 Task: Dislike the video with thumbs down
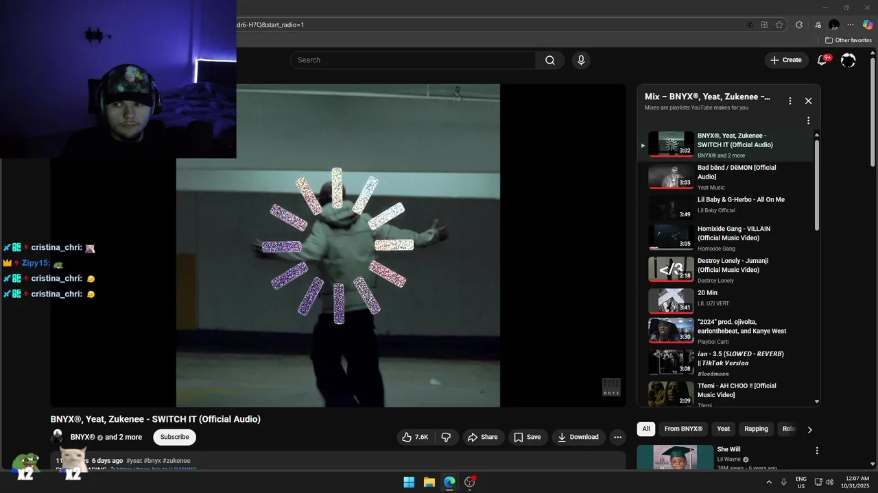445,437
